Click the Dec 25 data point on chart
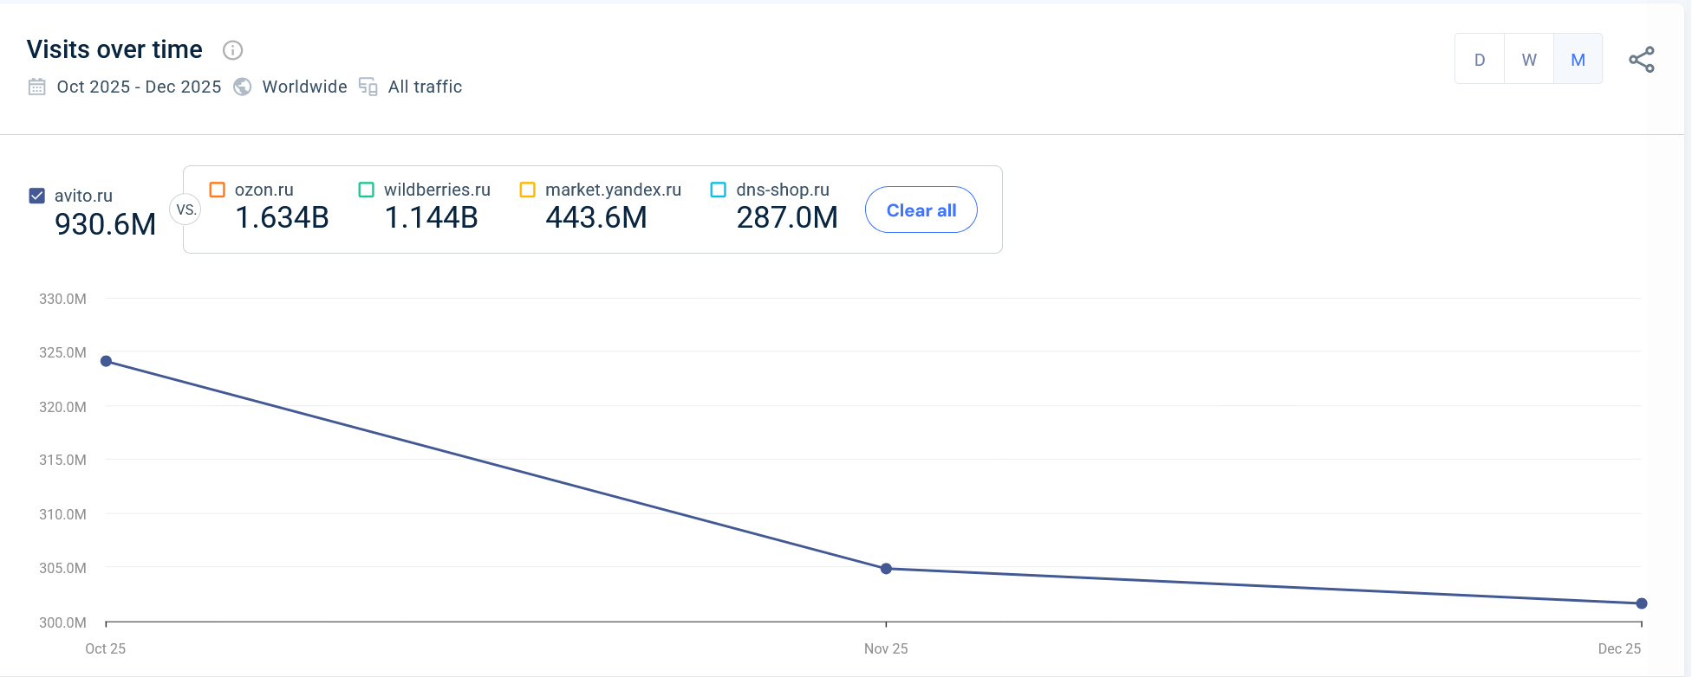1692x677 pixels. pyautogui.click(x=1642, y=603)
